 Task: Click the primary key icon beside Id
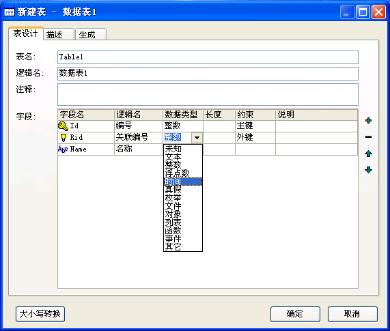coord(63,126)
